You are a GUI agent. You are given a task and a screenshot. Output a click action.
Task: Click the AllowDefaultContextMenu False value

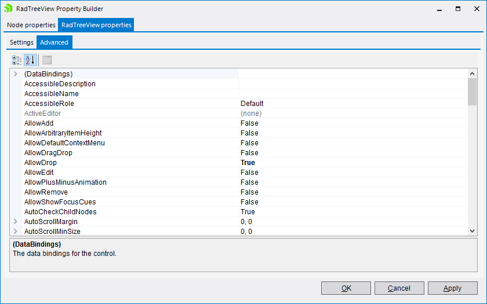249,143
